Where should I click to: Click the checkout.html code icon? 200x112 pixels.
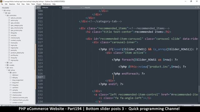11,92
